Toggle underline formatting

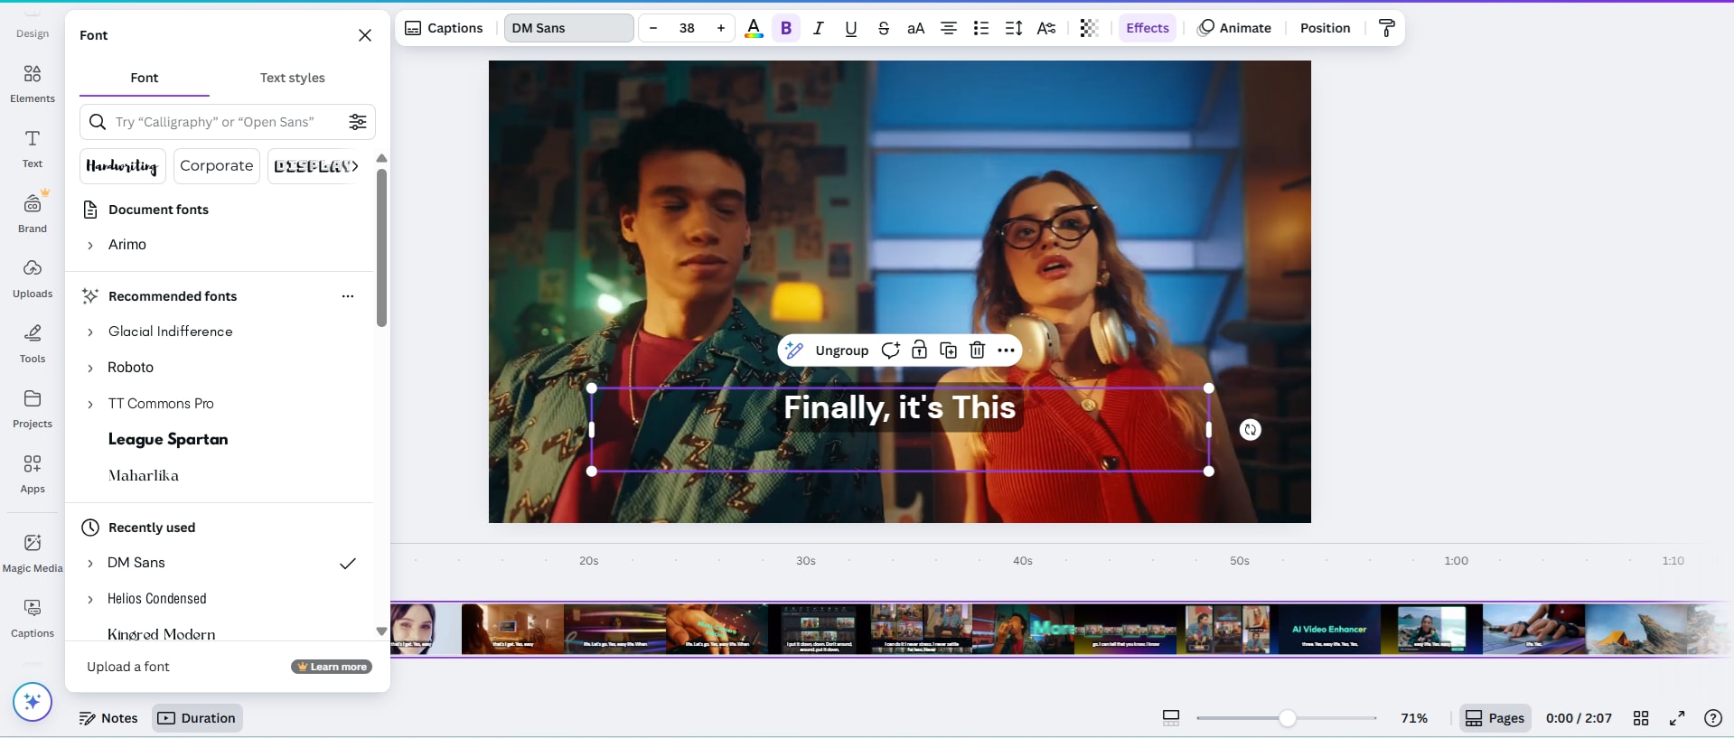pyautogui.click(x=851, y=28)
